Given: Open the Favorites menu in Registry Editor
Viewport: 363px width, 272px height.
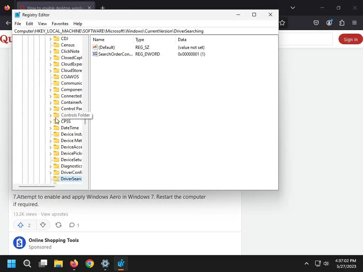Looking at the screenshot, I should tap(60, 24).
